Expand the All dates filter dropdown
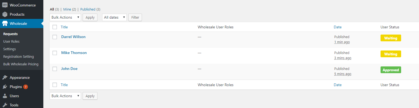 (114, 17)
